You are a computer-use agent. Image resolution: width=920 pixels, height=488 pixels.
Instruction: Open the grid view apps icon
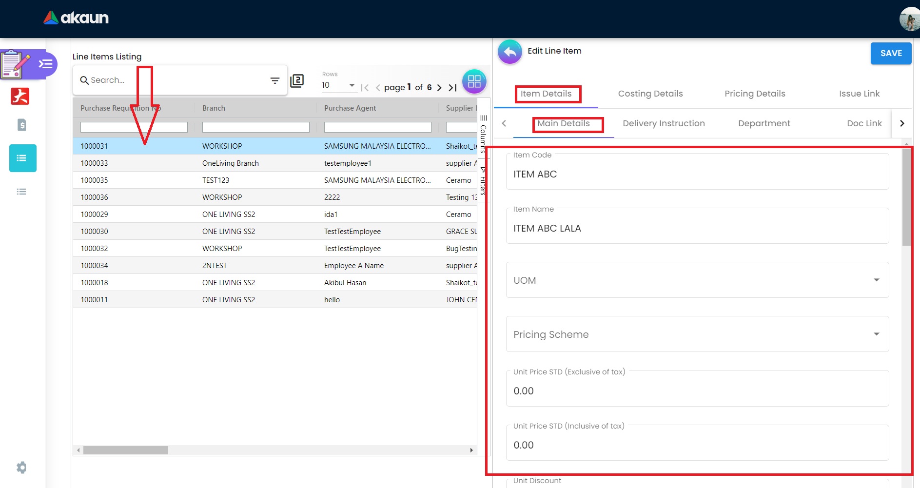[474, 81]
